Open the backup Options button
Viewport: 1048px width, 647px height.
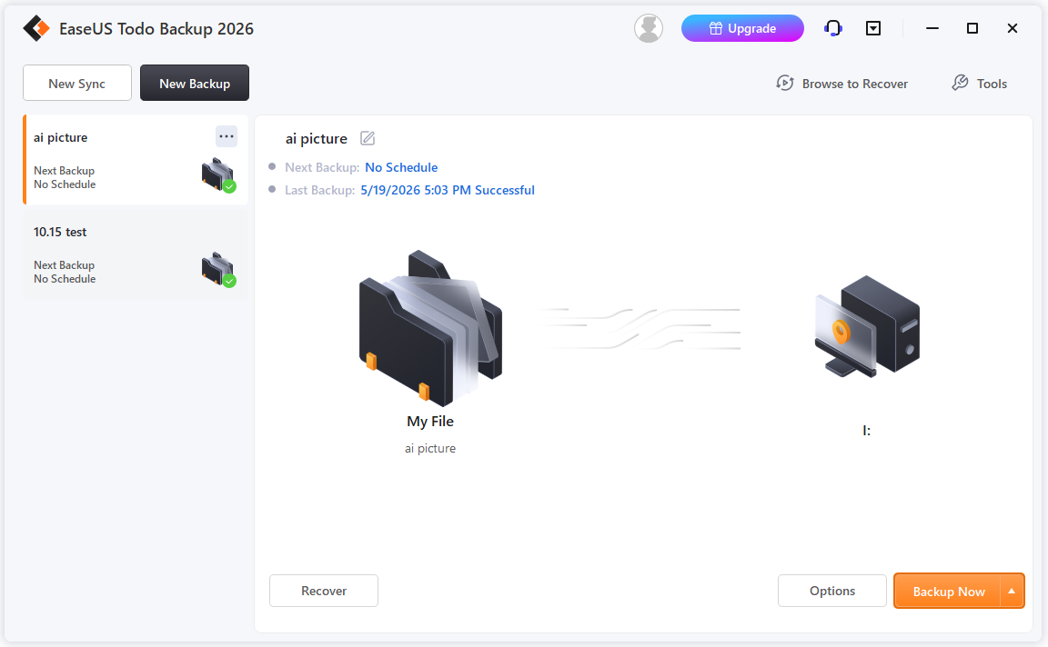pos(832,591)
